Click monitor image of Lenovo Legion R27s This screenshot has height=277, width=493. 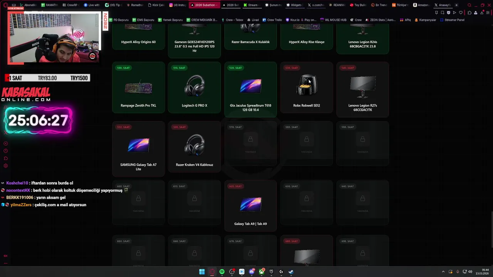[x=362, y=87]
